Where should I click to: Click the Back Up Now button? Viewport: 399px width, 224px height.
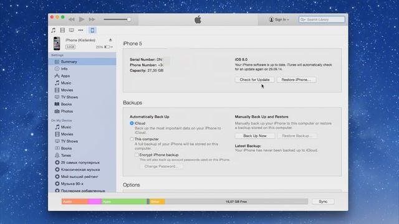(255, 136)
